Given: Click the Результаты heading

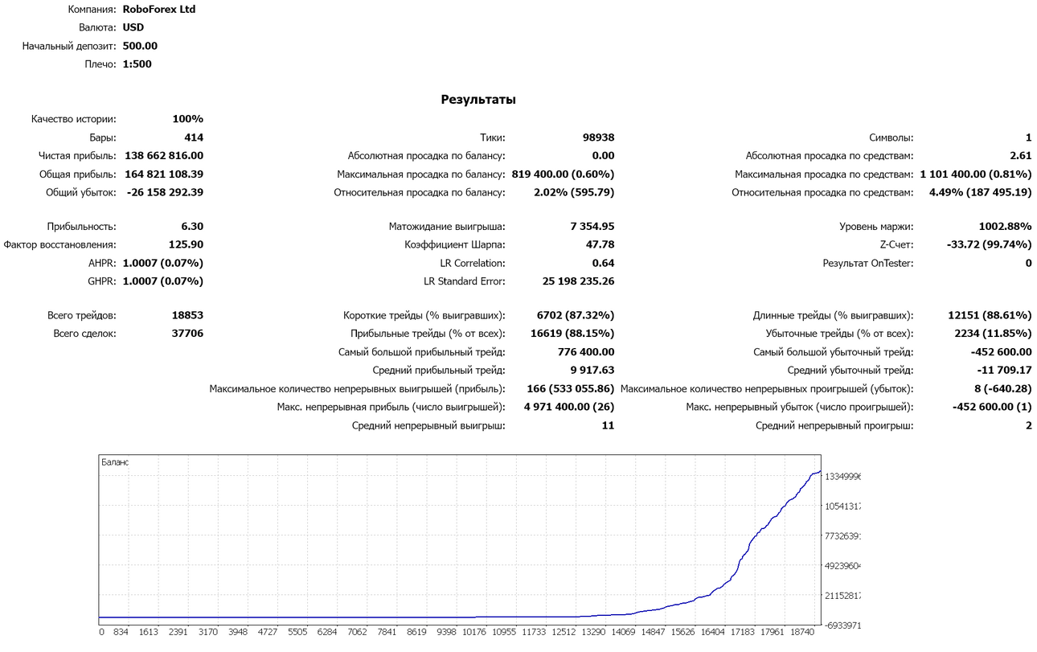Looking at the screenshot, I should coord(478,100).
